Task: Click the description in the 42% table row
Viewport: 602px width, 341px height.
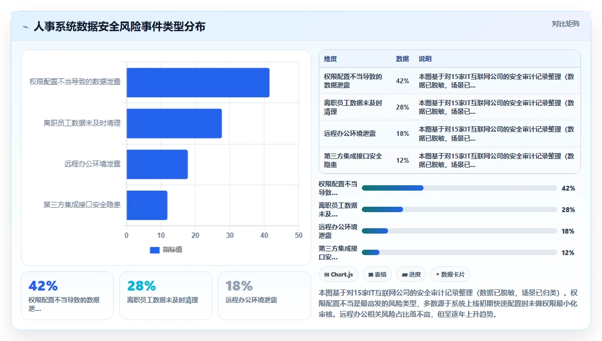Action: pos(497,81)
